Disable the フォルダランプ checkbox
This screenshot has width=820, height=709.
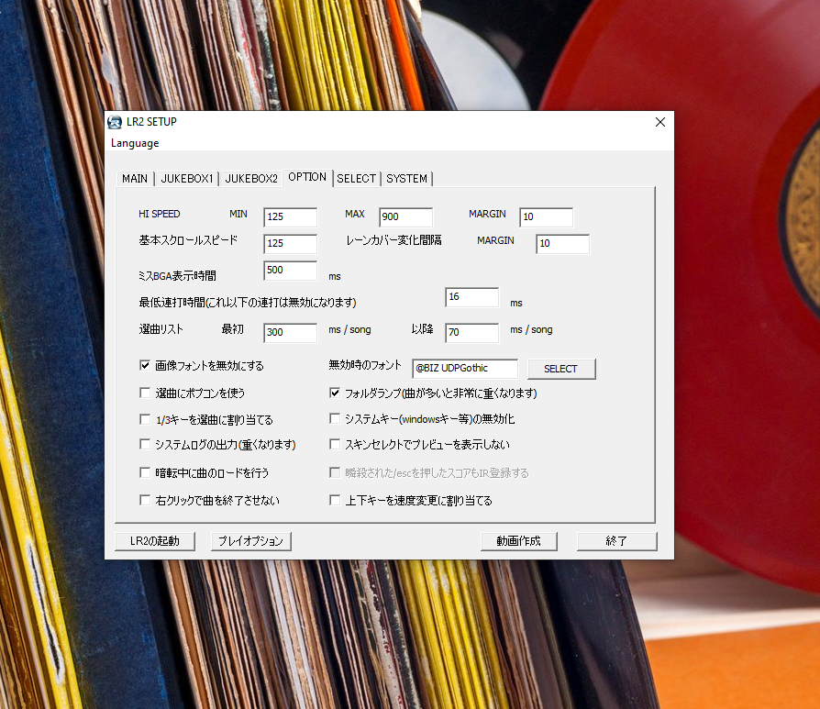(x=336, y=393)
